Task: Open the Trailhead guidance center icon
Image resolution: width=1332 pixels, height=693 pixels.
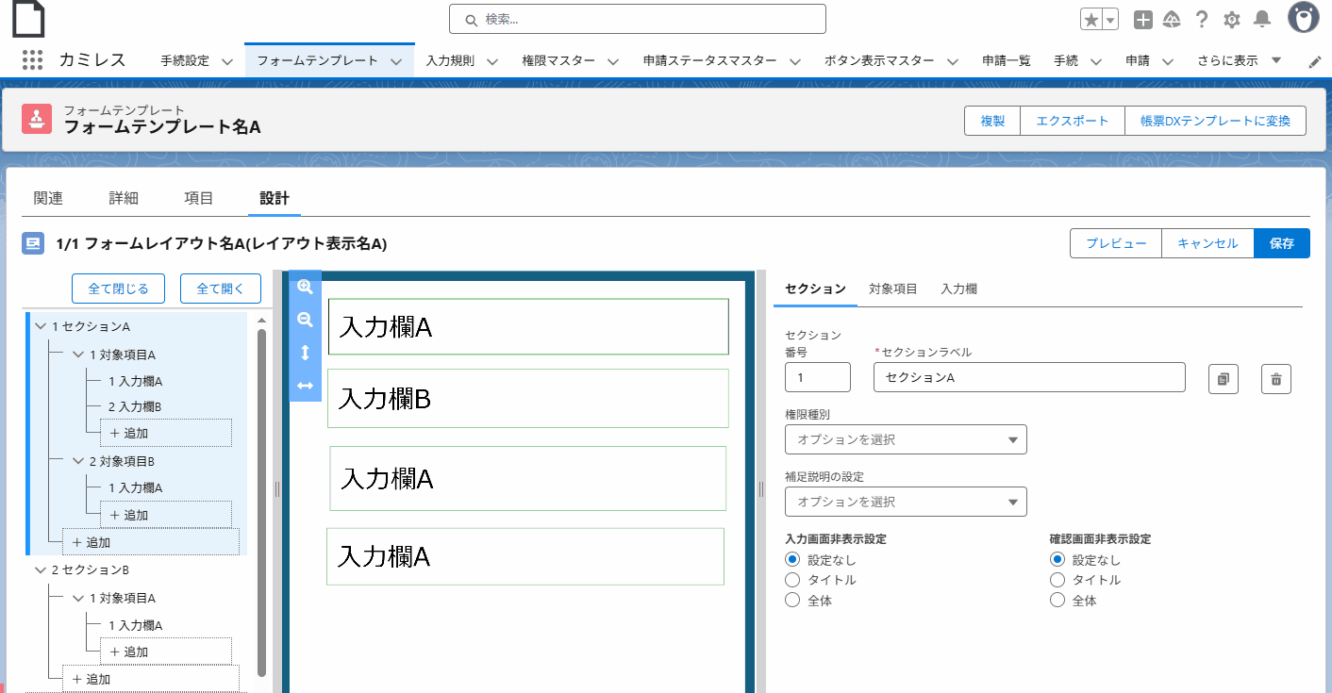Action: (x=1172, y=20)
